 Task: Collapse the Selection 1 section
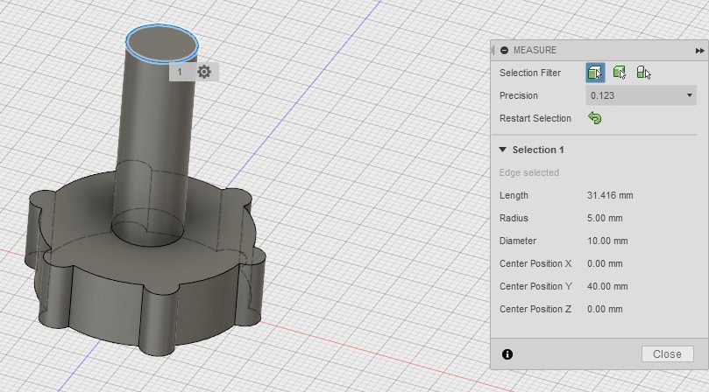coord(503,150)
